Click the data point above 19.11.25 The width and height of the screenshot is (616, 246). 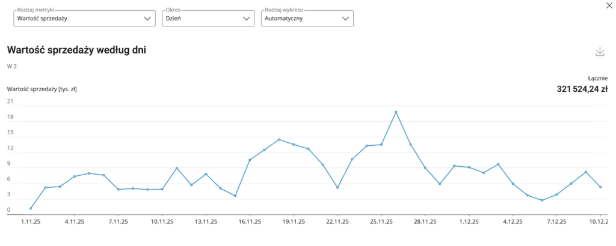[294, 145]
